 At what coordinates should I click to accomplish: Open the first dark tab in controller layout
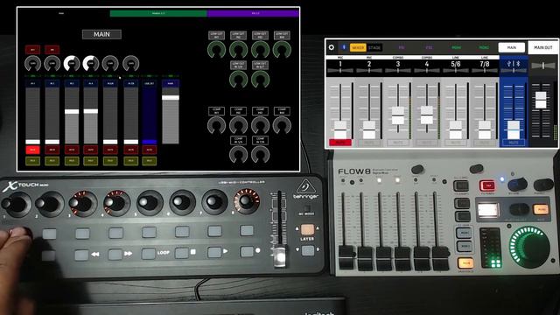[61, 13]
